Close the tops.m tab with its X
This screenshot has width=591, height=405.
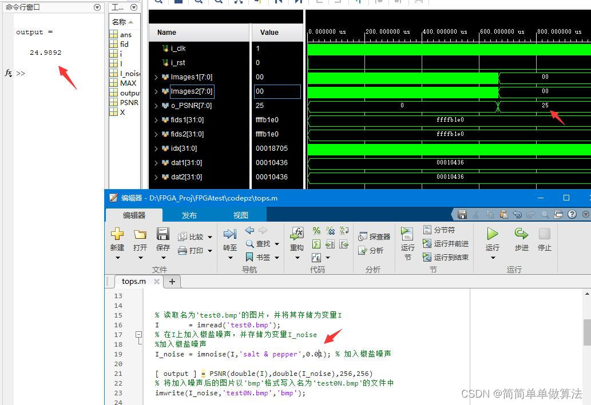click(x=157, y=281)
